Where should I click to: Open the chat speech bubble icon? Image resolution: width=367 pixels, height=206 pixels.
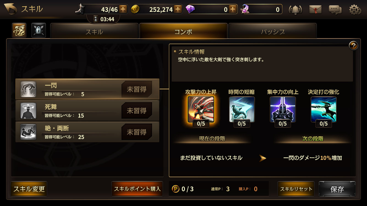click(335, 10)
